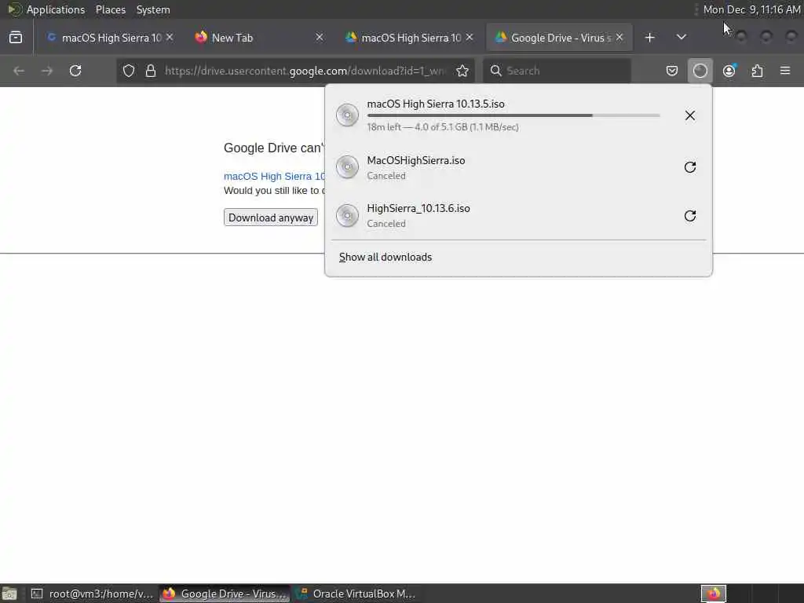Click the 18m left download status text

point(443,127)
